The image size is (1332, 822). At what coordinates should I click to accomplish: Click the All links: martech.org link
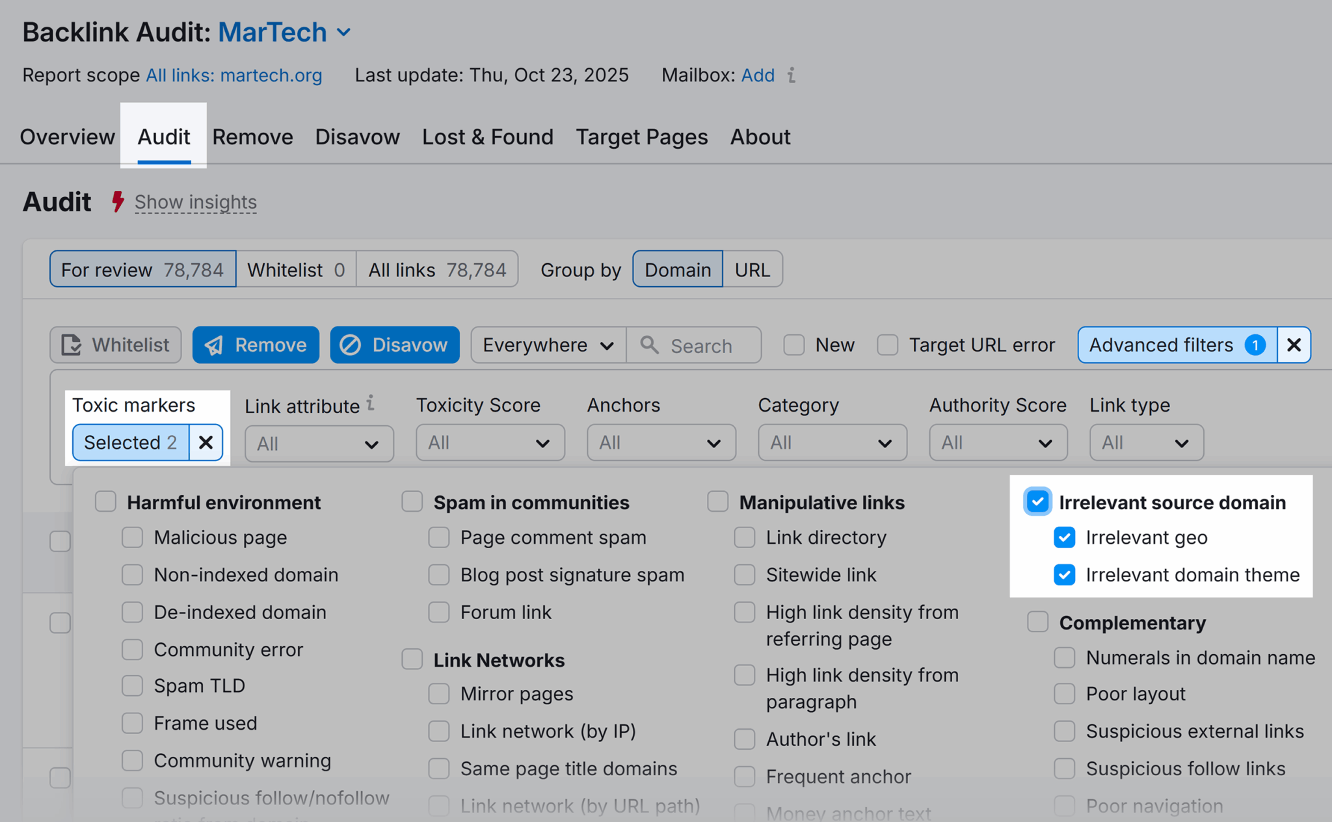point(233,75)
